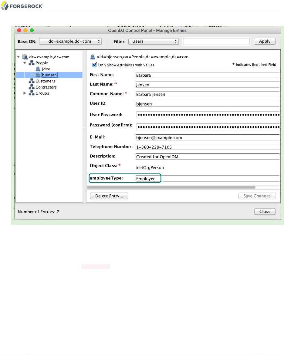Image resolution: width=284 pixels, height=356 pixels.
Task: Click the filter text input field
Action: point(216,41)
